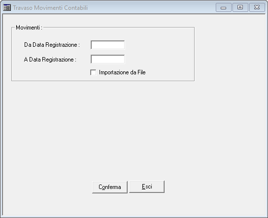This screenshot has height=218, width=268.
Task: Minimize the Travaso Movimenti Contabili window
Action: pos(223,7)
